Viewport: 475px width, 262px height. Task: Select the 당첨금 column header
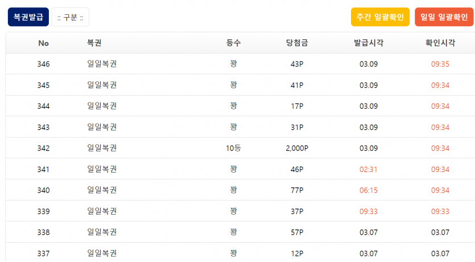pyautogui.click(x=297, y=43)
